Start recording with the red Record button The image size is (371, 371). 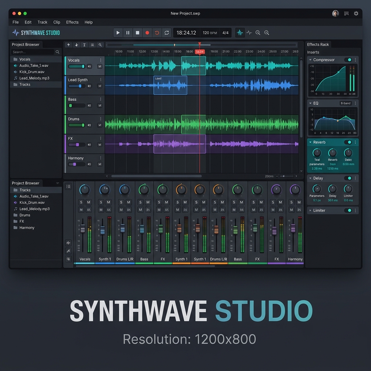[x=147, y=33]
